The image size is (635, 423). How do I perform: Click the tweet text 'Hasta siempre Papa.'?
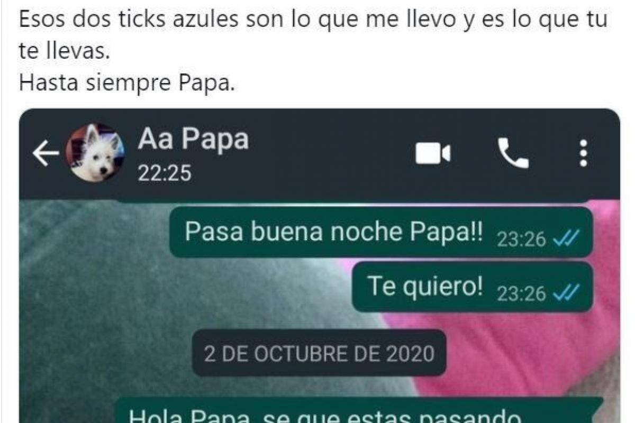click(126, 83)
